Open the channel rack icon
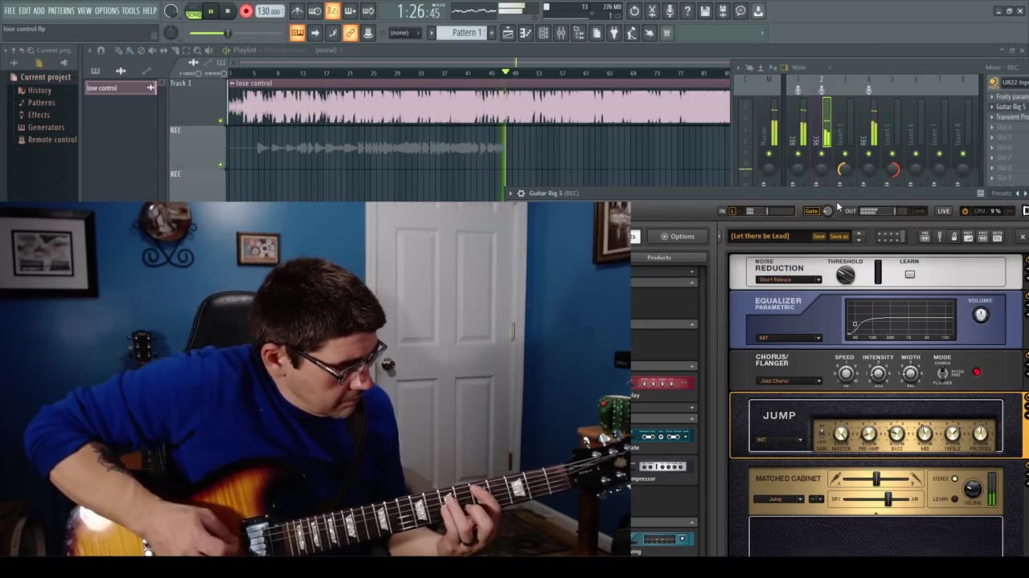Image resolution: width=1029 pixels, height=578 pixels. tap(543, 33)
